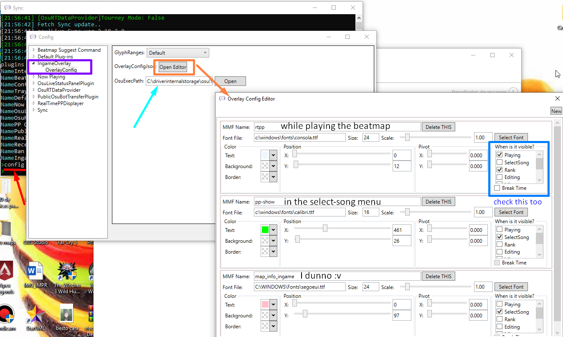Click the Sync window title bar icon
563x337 pixels.
coord(8,8)
